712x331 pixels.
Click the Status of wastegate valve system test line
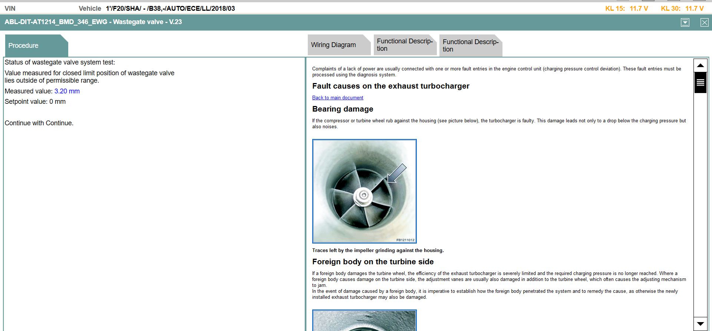pyautogui.click(x=60, y=62)
